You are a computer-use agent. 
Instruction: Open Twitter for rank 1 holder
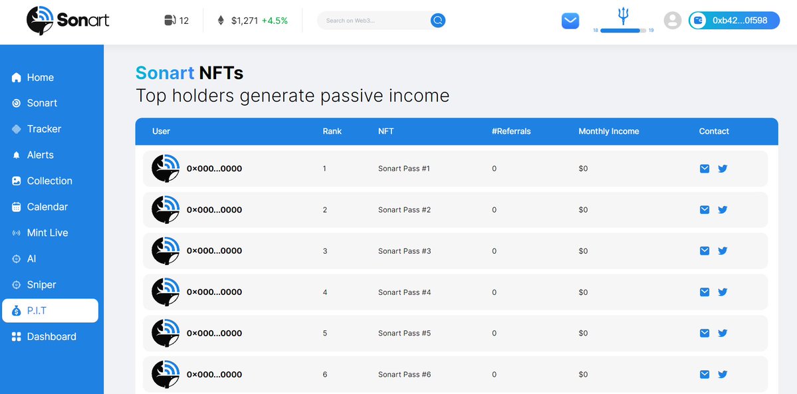tap(723, 168)
